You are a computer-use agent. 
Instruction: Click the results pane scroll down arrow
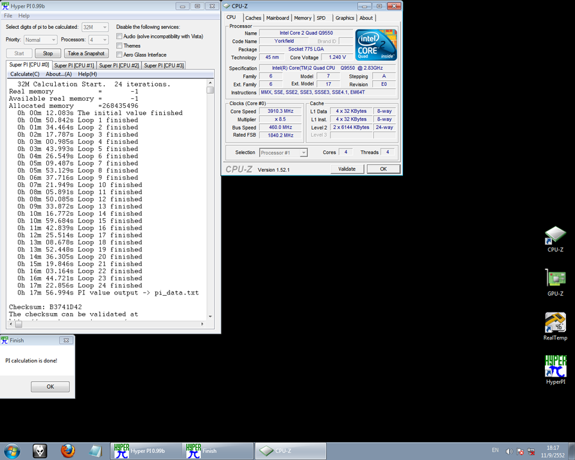(x=210, y=316)
